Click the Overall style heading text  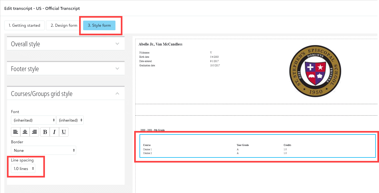pyautogui.click(x=25, y=44)
